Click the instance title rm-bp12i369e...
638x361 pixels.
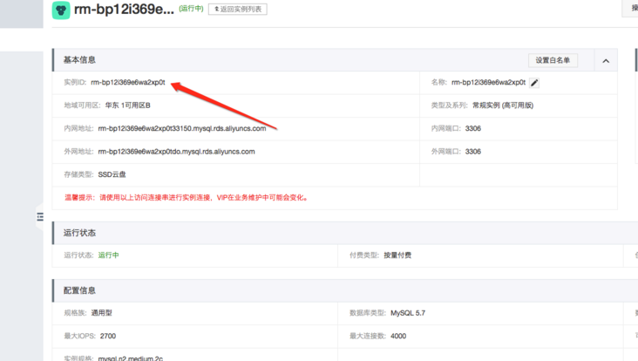click(124, 9)
